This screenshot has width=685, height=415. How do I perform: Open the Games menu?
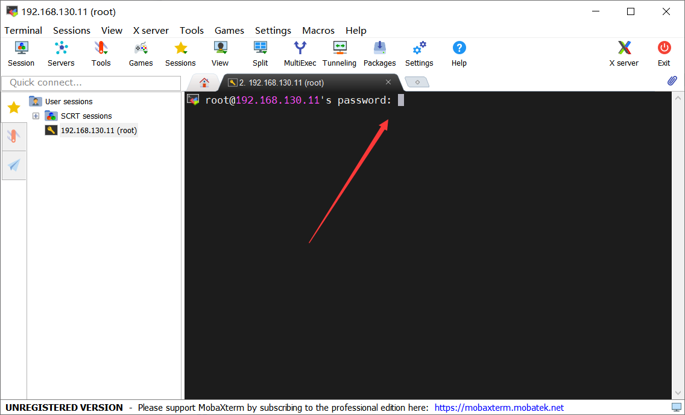tap(229, 31)
